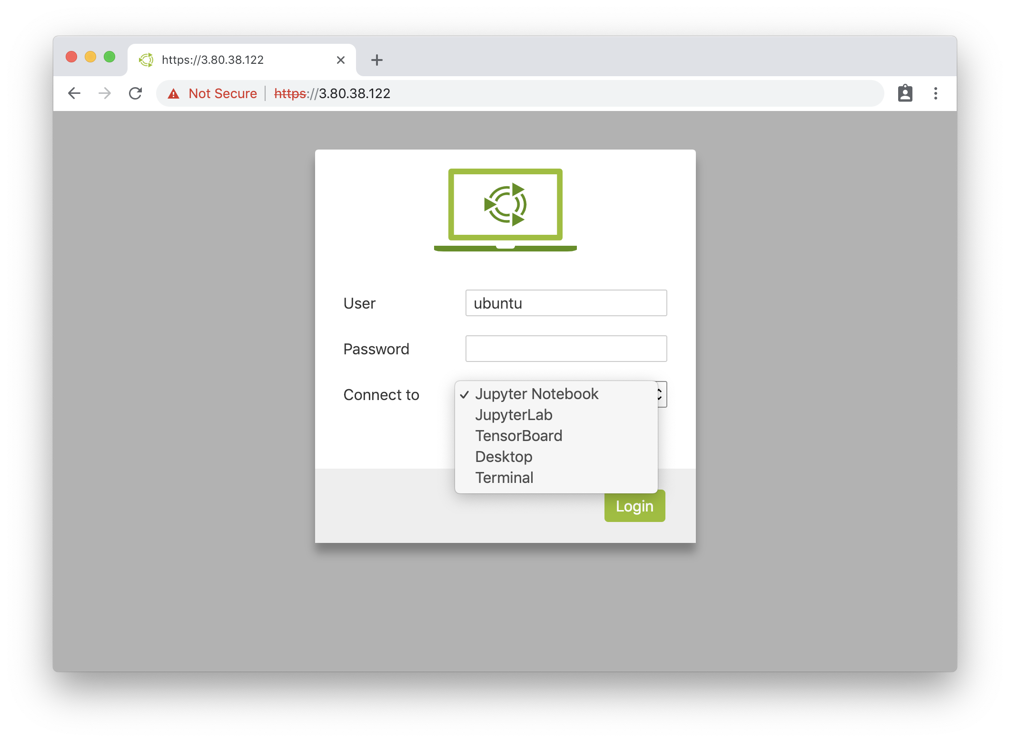The image size is (1010, 742).
Task: Click the red close window button
Action: pyautogui.click(x=71, y=57)
